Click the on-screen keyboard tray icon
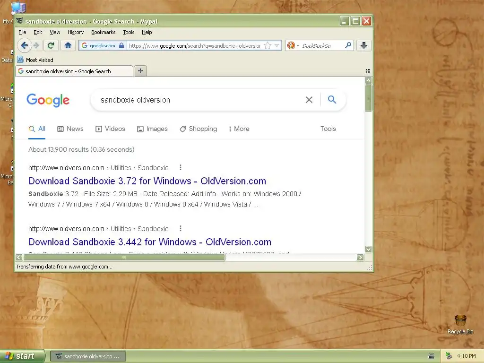484x363 pixels. [431, 356]
